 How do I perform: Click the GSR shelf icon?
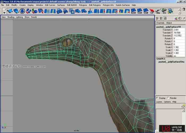[133, 11]
